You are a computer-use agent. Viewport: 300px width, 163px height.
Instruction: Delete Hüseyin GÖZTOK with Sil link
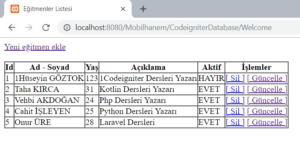[x=235, y=78]
